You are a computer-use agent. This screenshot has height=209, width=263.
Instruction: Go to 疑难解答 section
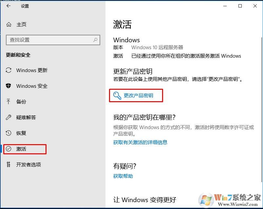(26, 117)
